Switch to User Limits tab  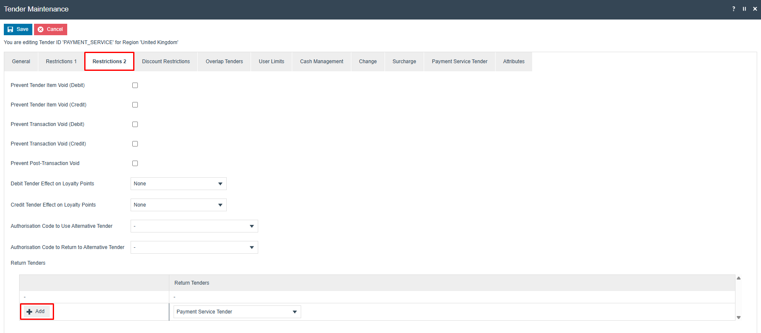click(271, 62)
